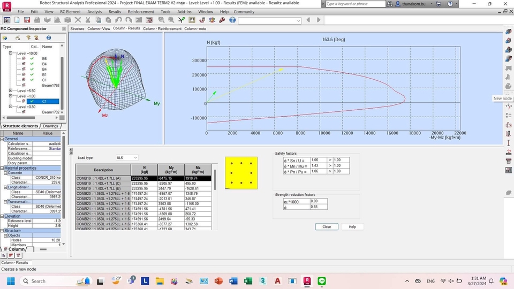Click the Save icon in the toolbar
This screenshot has height=289, width=514.
tap(27, 20)
